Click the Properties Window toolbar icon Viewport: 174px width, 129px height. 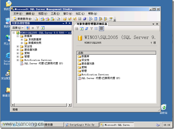(111, 19)
